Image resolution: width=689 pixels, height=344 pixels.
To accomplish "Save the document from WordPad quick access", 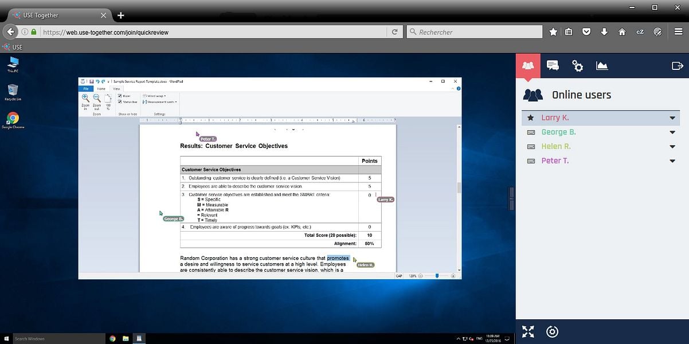I will coord(91,81).
